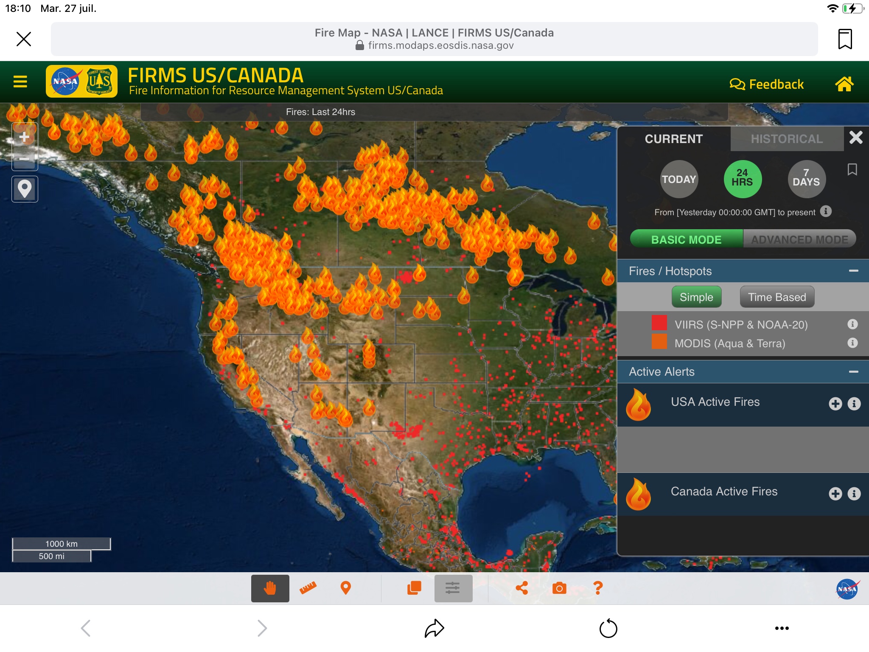Open help question mark icon

coord(598,588)
